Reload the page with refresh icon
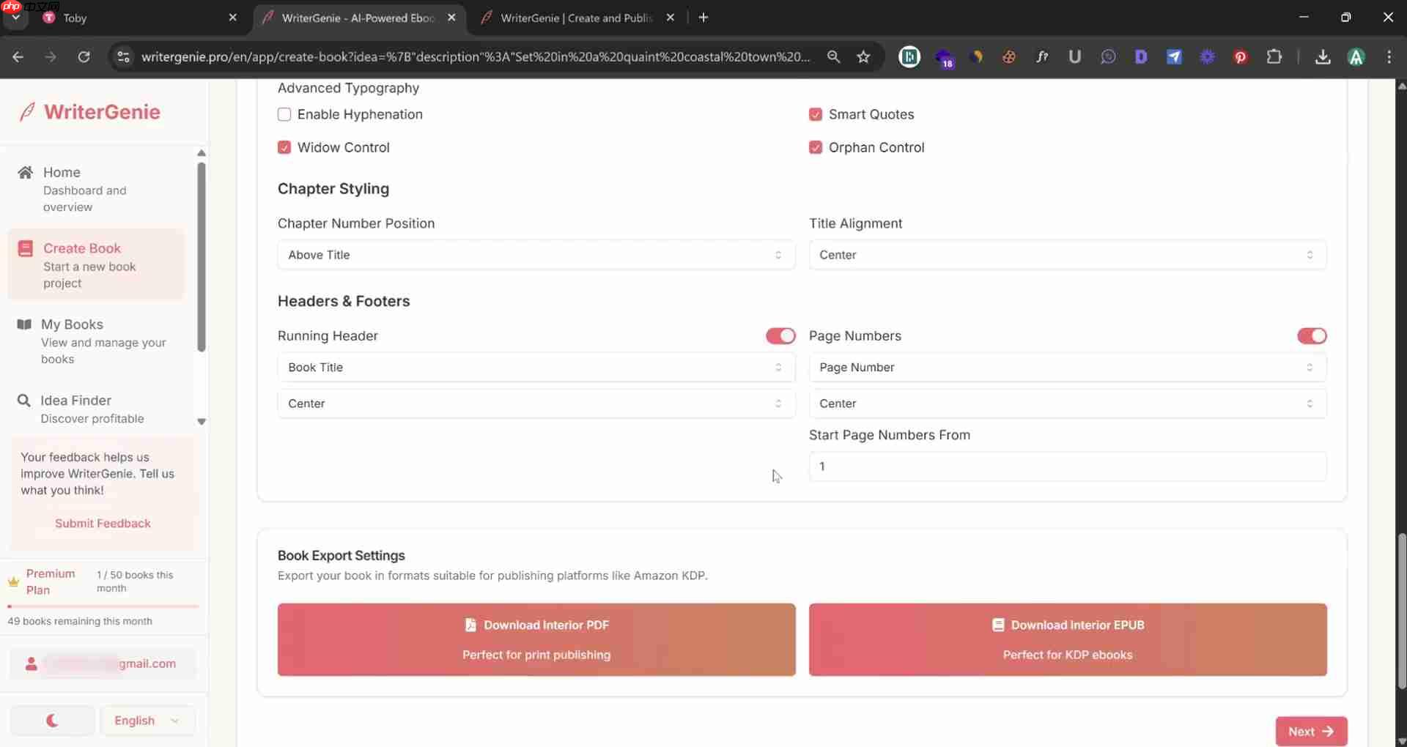 point(84,56)
